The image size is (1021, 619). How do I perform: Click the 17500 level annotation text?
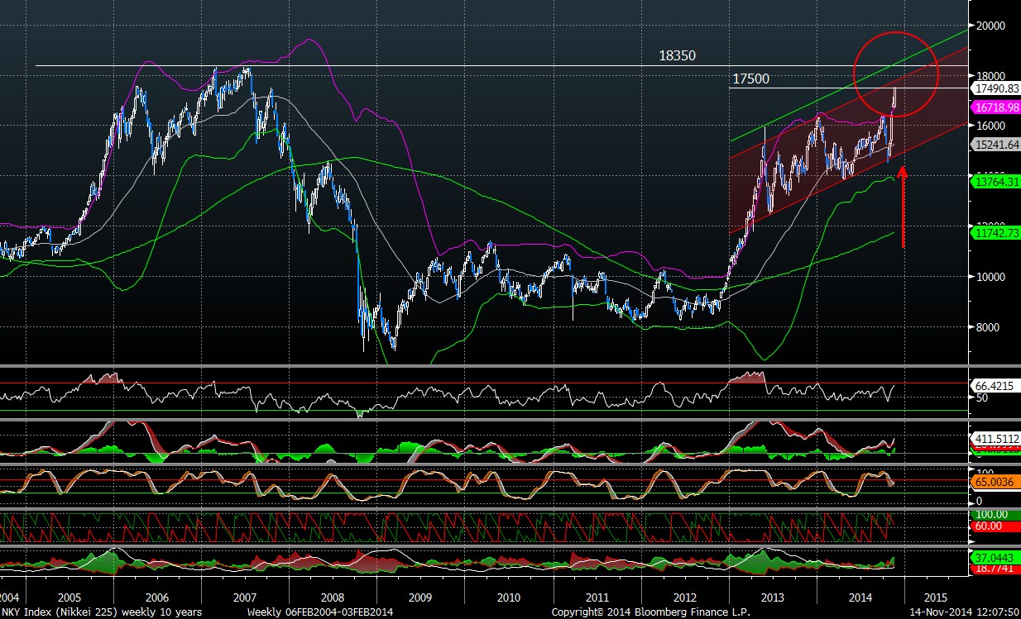pos(750,79)
